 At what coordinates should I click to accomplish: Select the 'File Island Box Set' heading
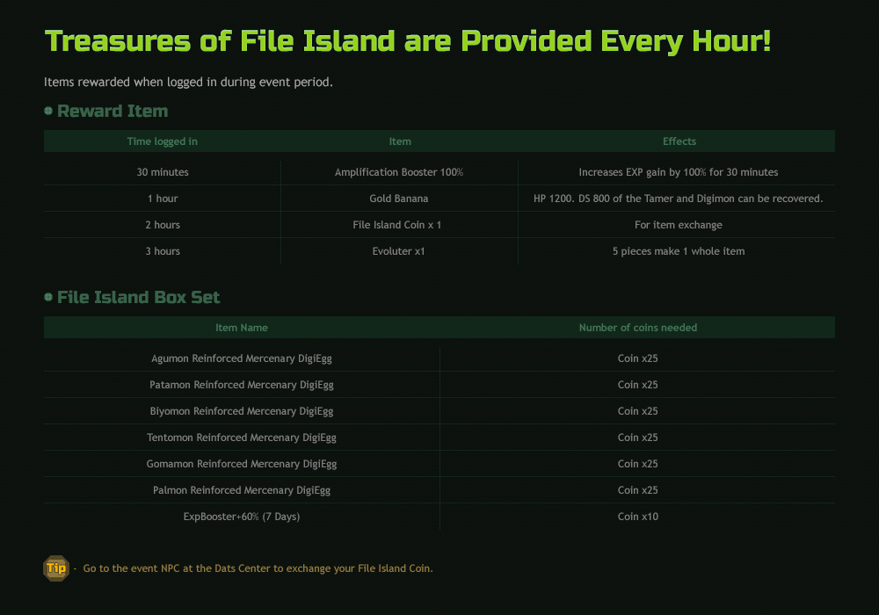[139, 297]
